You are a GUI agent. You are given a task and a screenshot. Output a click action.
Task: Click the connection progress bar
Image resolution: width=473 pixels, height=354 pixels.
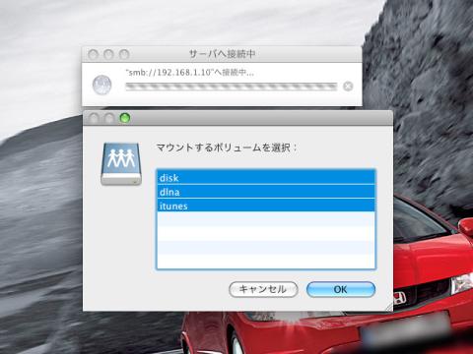click(x=232, y=87)
